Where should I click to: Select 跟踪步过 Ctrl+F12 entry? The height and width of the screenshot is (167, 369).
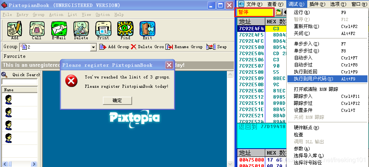point(327,103)
